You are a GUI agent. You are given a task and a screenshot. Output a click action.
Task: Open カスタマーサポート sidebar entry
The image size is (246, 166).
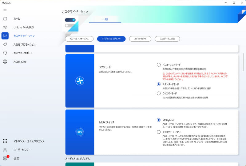(23, 53)
